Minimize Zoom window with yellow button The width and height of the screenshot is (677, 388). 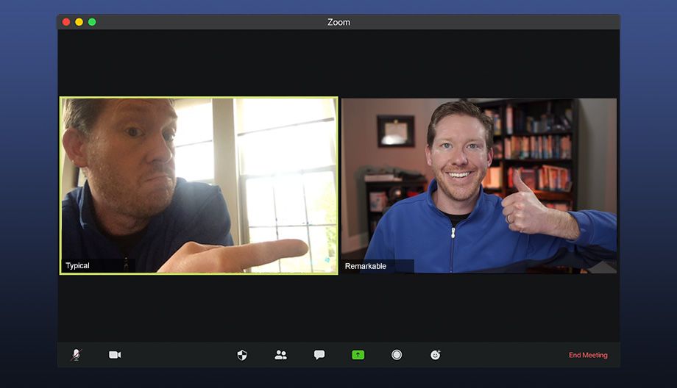coord(79,22)
